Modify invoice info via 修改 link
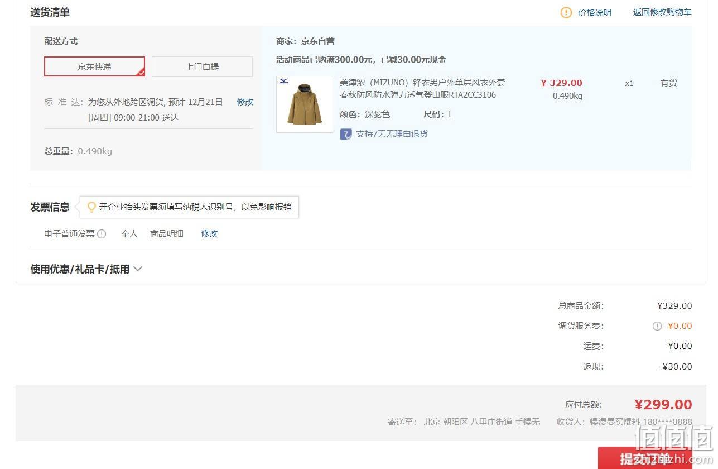Image resolution: width=718 pixels, height=469 pixels. pos(209,233)
